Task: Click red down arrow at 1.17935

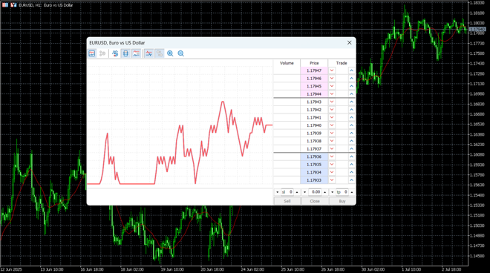Action: (x=332, y=164)
